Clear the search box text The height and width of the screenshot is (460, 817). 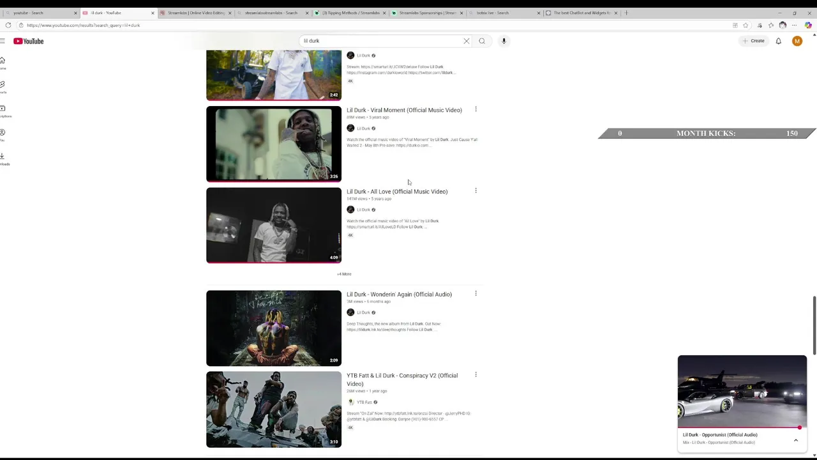467,41
